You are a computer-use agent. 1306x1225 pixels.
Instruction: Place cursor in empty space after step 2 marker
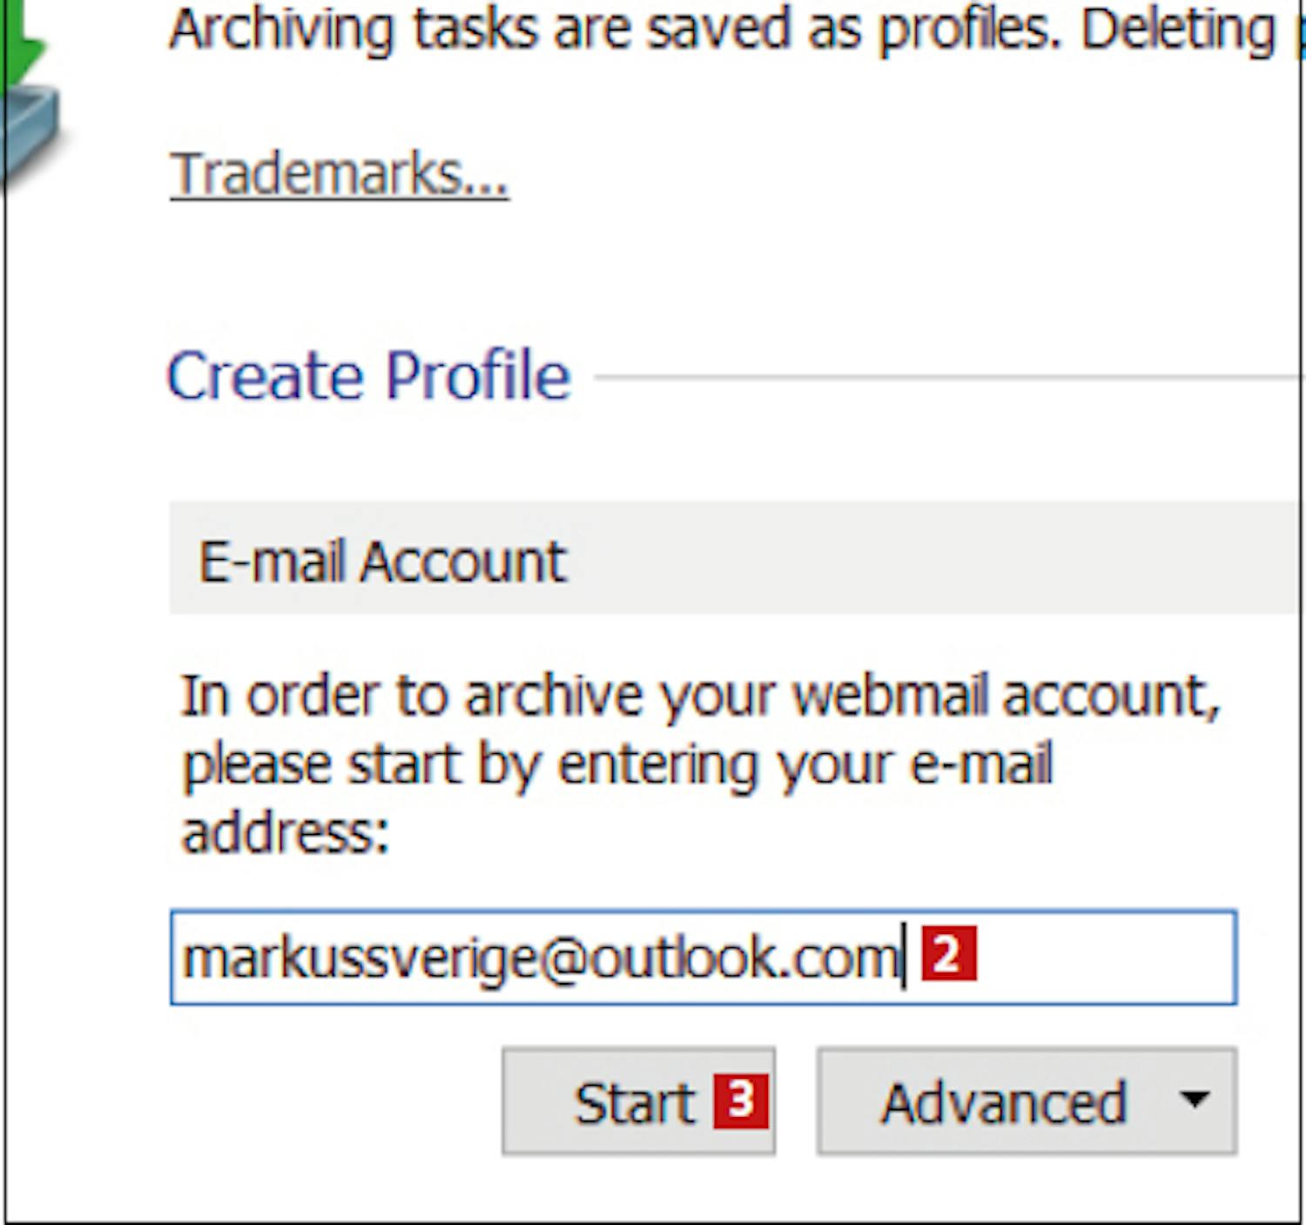(1106, 958)
